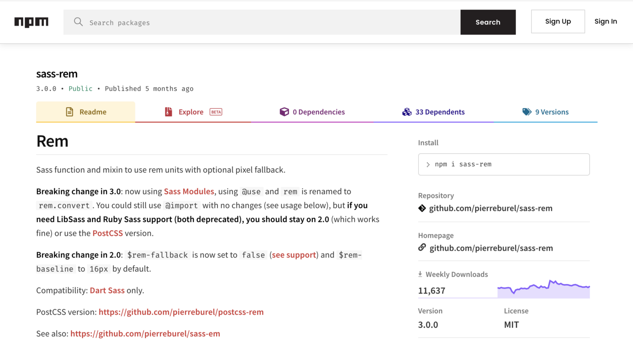
Task: Click the green Public label
Action: pyautogui.click(x=80, y=89)
